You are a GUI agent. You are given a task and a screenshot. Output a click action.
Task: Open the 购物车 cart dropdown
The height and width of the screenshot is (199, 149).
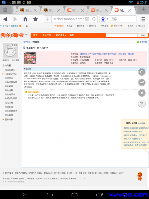click(118, 26)
